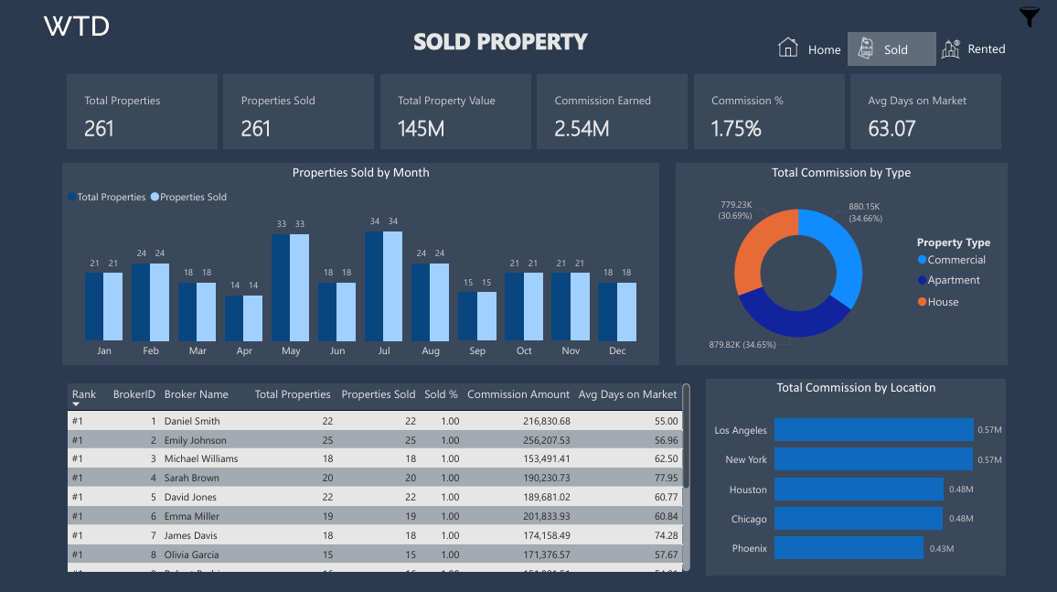The height and width of the screenshot is (592, 1057).
Task: Click the Total Commission by Location title
Action: pos(856,388)
